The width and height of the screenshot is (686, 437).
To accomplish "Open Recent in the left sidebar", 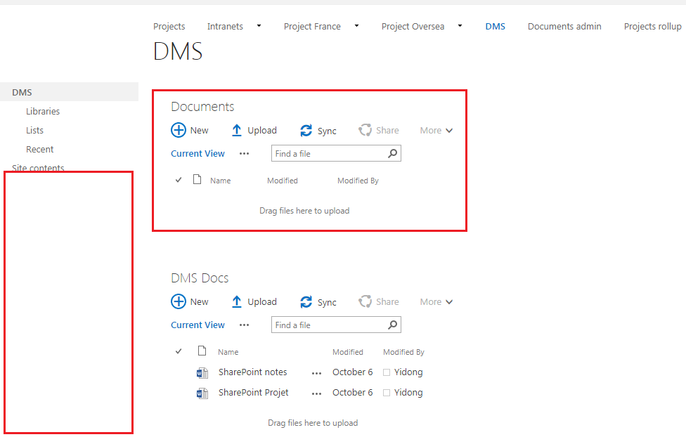I will (39, 149).
